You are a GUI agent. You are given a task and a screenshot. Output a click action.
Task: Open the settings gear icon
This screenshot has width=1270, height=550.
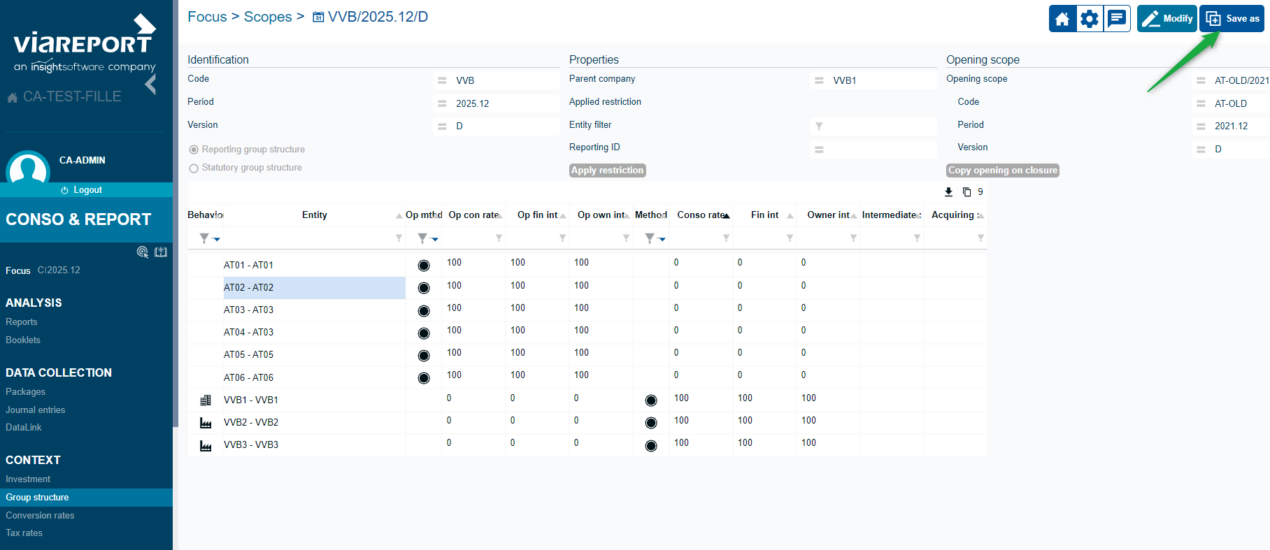[x=1090, y=19]
